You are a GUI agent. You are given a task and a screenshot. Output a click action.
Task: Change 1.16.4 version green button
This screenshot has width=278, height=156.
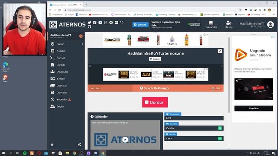click(220, 139)
